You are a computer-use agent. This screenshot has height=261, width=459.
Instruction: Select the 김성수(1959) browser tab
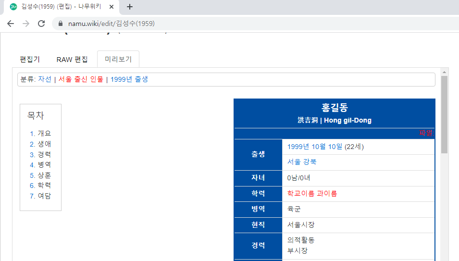61,7
